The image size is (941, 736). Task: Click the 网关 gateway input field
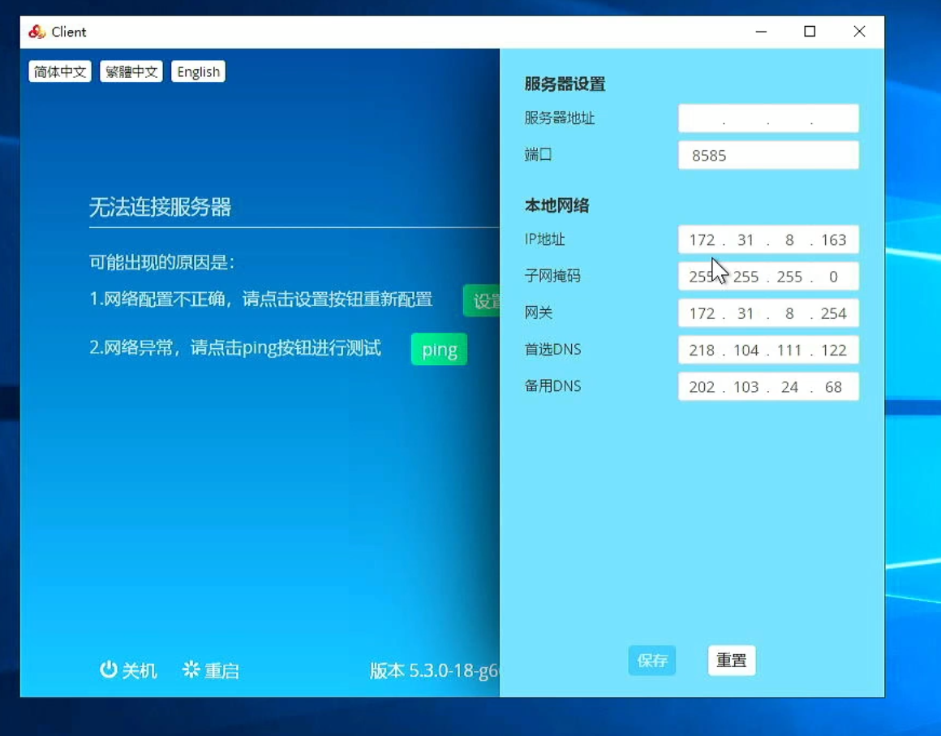click(x=768, y=313)
